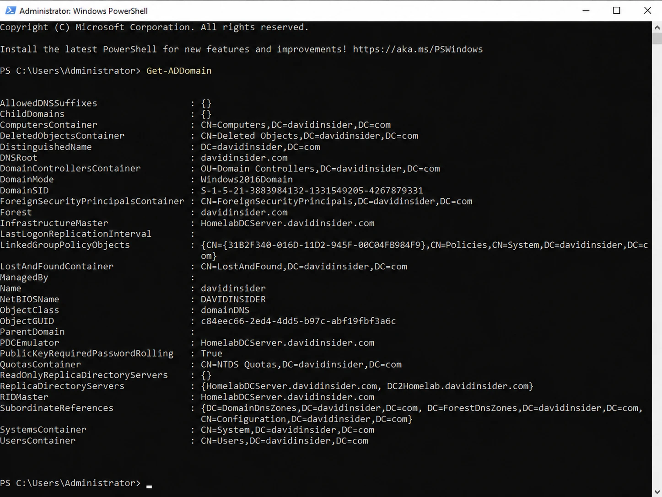The height and width of the screenshot is (497, 662).
Task: Click the window title "Administrator: Windows PowerShell"
Action: (x=83, y=11)
